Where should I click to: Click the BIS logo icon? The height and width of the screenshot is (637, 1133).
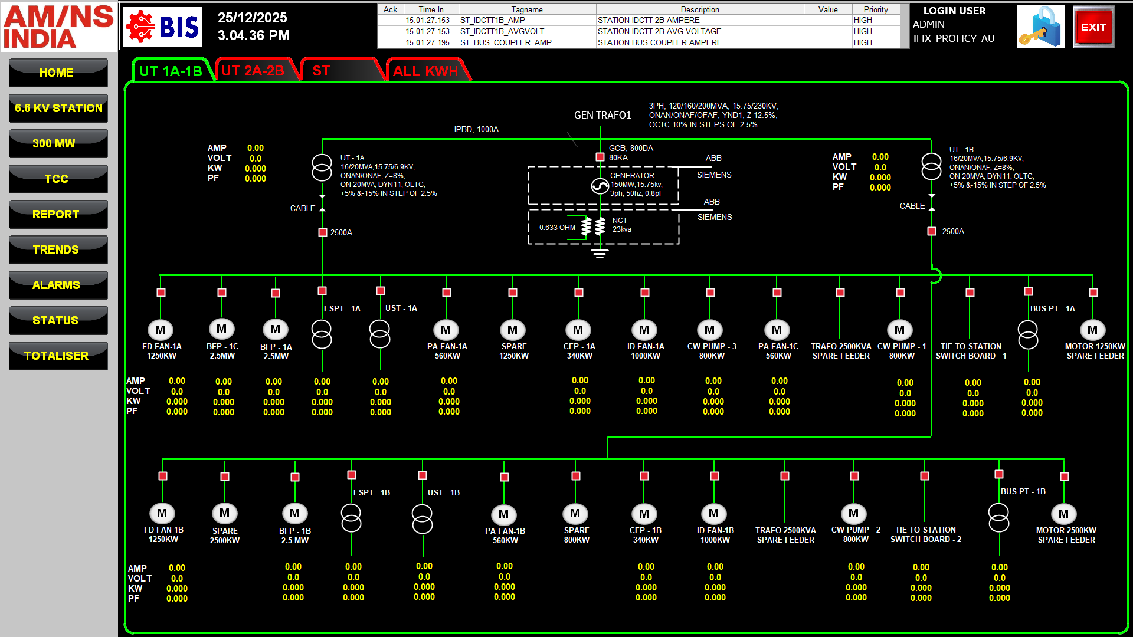[162, 27]
